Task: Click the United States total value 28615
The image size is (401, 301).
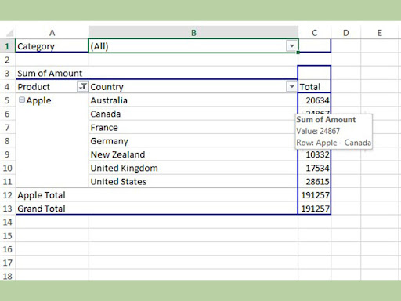Action: [x=314, y=181]
